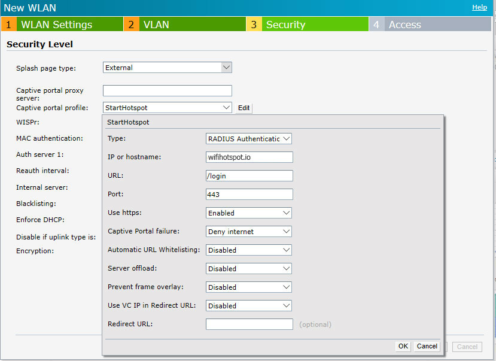Image resolution: width=496 pixels, height=361 pixels.
Task: Expand the Prevent frame overlay dropdown
Action: pos(248,287)
